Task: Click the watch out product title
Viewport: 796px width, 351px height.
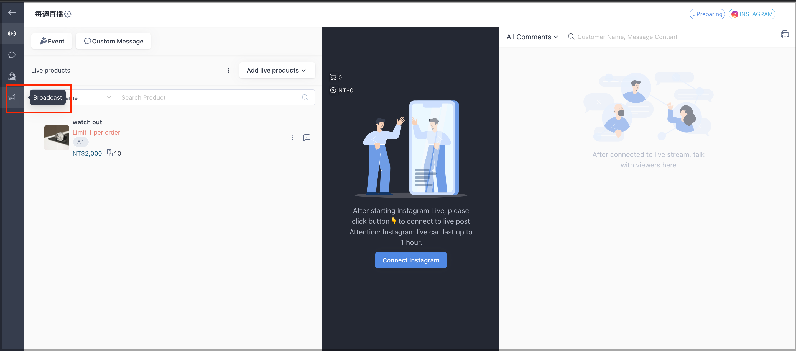Action: tap(87, 122)
